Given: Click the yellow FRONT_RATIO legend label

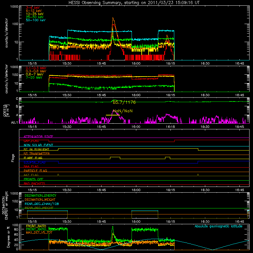Looking at the screenshot, I should coord(36,226).
